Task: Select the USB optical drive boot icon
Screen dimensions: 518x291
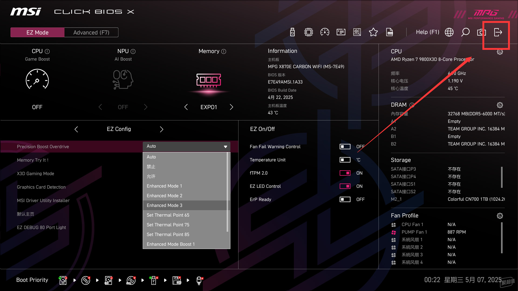Action: 131,280
